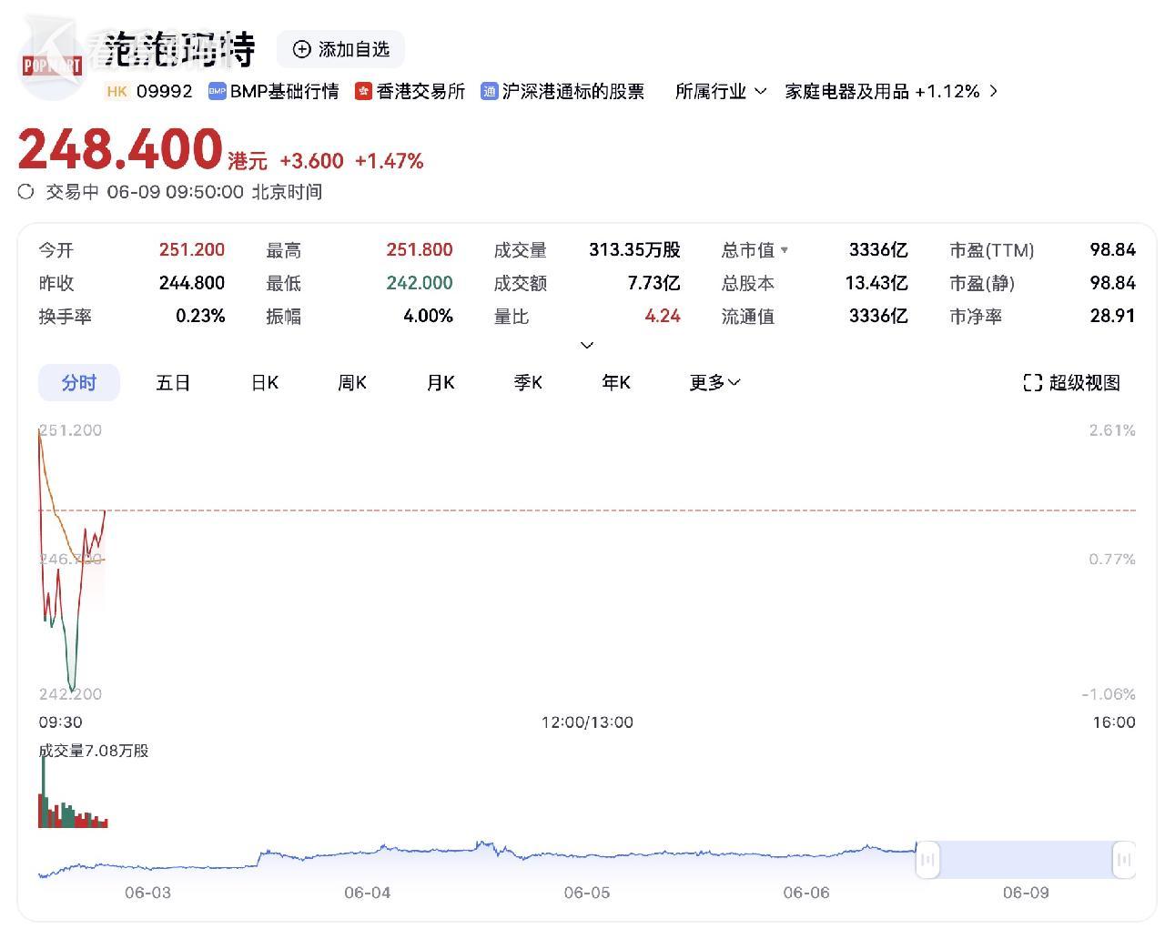The height and width of the screenshot is (929, 1165).
Task: Click the left range slider handle
Action: [x=927, y=859]
